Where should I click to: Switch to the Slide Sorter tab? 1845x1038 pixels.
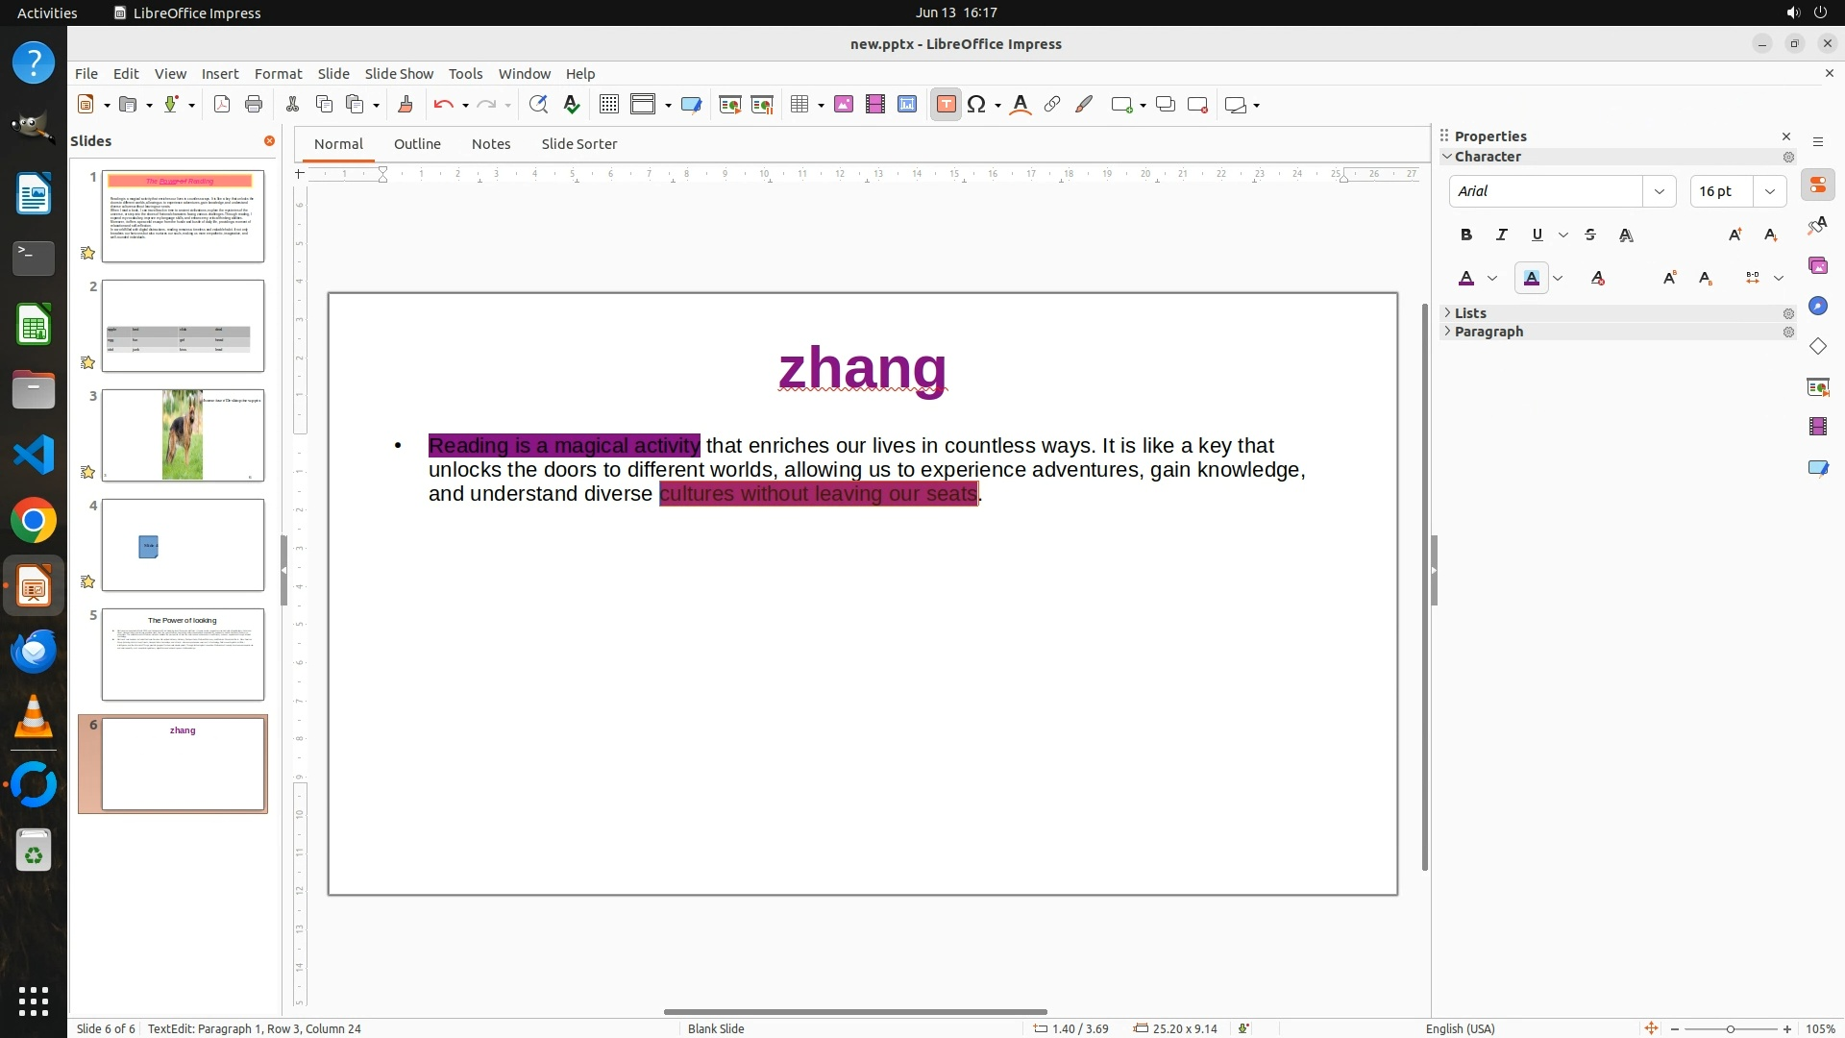point(578,144)
